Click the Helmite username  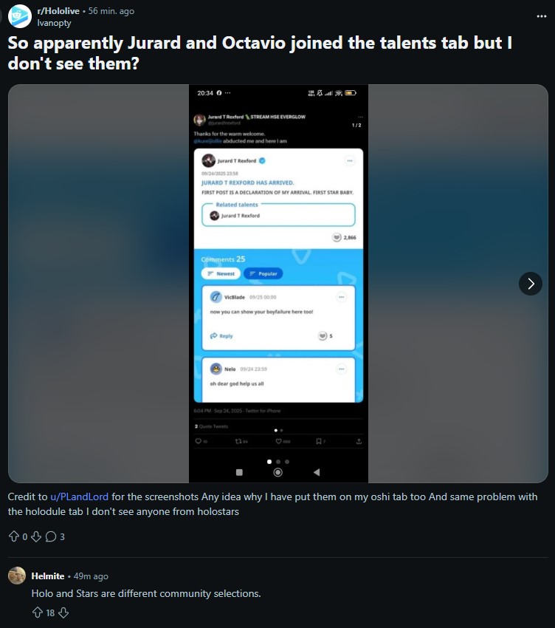tap(47, 576)
